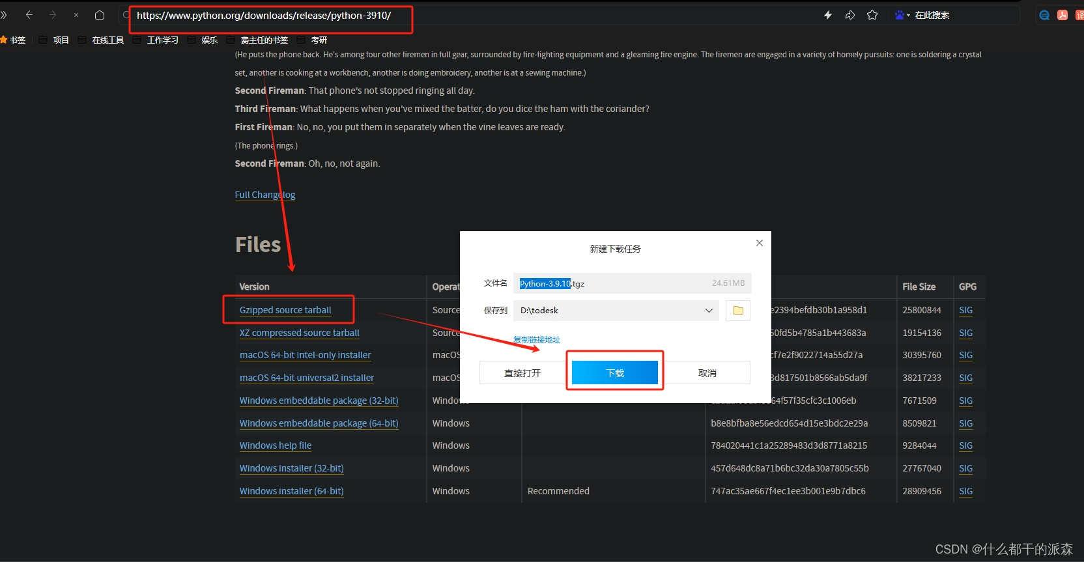The width and height of the screenshot is (1084, 562).
Task: Click the share arrow icon in the address bar
Action: (850, 15)
